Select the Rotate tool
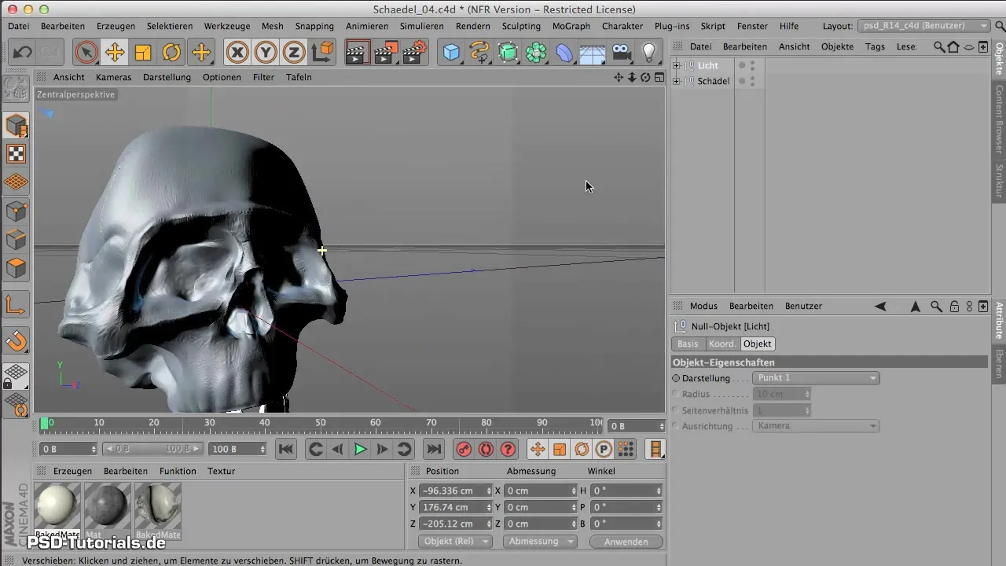This screenshot has height=566, width=1006. 171,53
